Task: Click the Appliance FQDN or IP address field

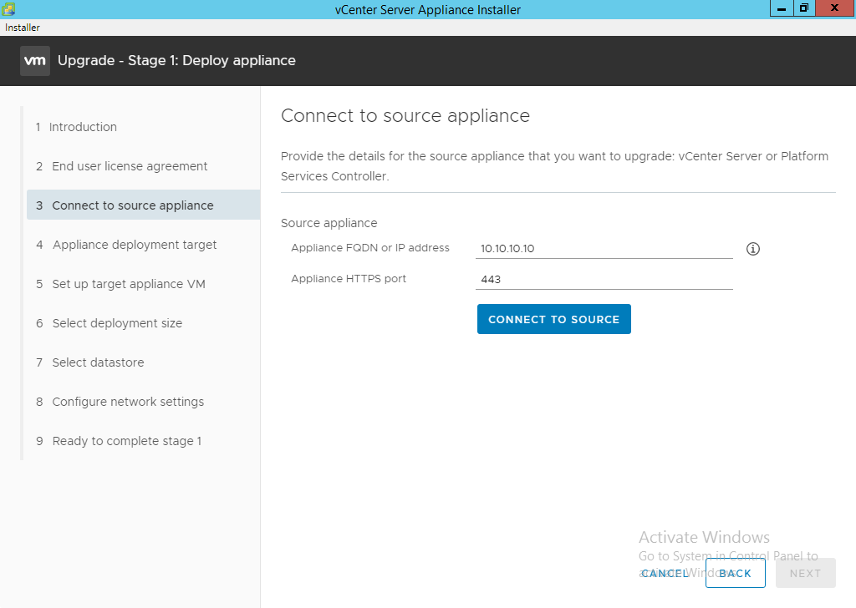Action: tap(604, 249)
